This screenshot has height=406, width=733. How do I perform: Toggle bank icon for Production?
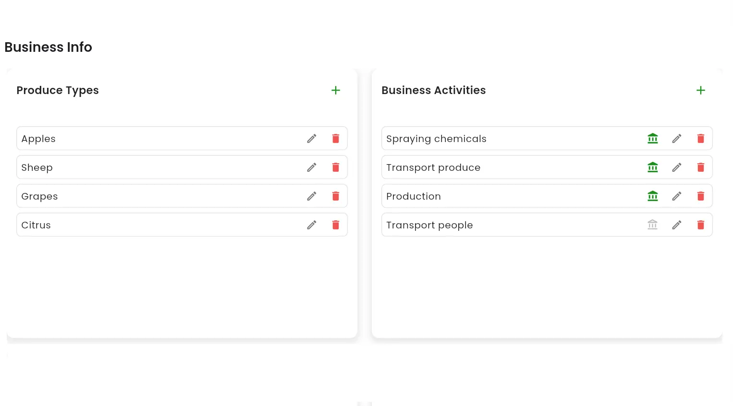point(653,196)
